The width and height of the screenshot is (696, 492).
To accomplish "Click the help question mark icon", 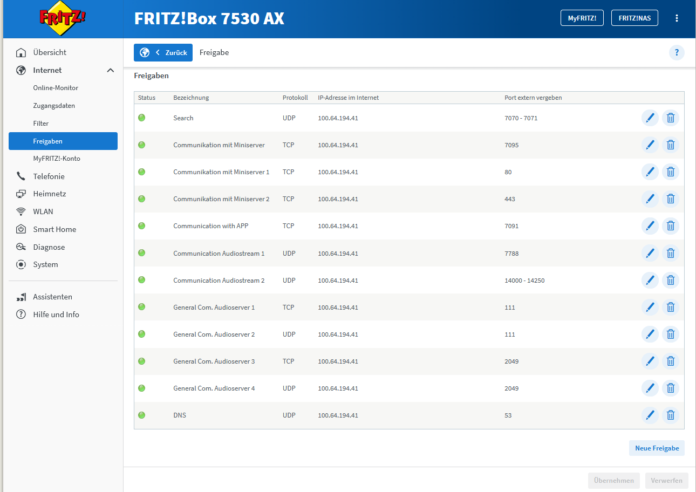I will pos(676,52).
